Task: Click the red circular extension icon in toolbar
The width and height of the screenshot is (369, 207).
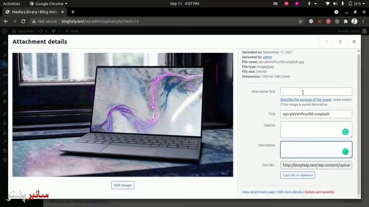Action: (328, 21)
